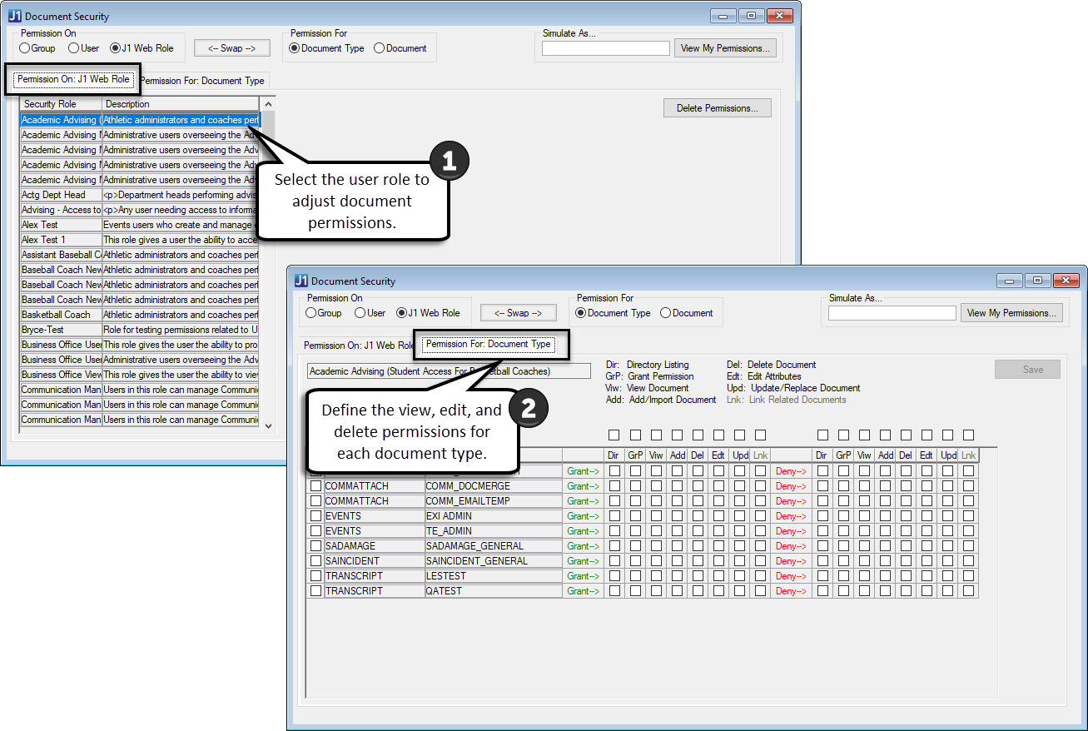Screen dimensions: 1088x731
Task: Click the Simulate As input field in front window
Action: coord(892,313)
